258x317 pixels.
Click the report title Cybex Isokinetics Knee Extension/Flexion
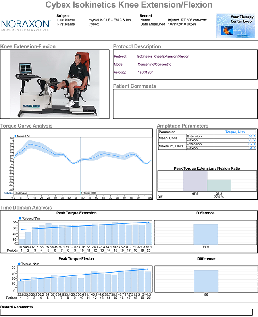pyautogui.click(x=129, y=5)
